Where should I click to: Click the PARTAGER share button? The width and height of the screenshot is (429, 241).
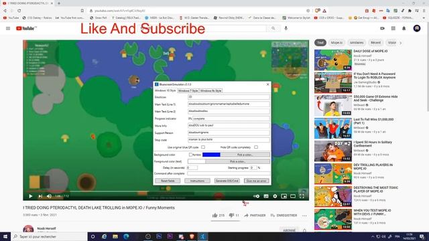click(255, 216)
